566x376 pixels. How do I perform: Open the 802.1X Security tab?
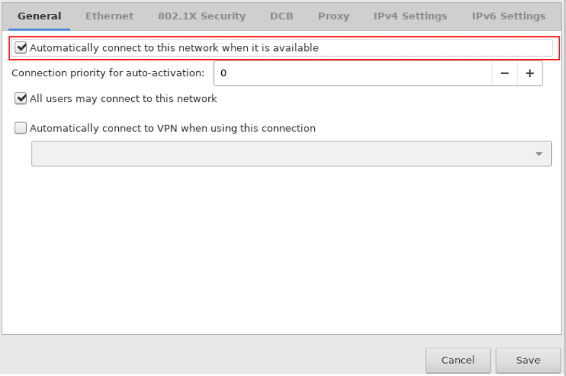click(201, 16)
